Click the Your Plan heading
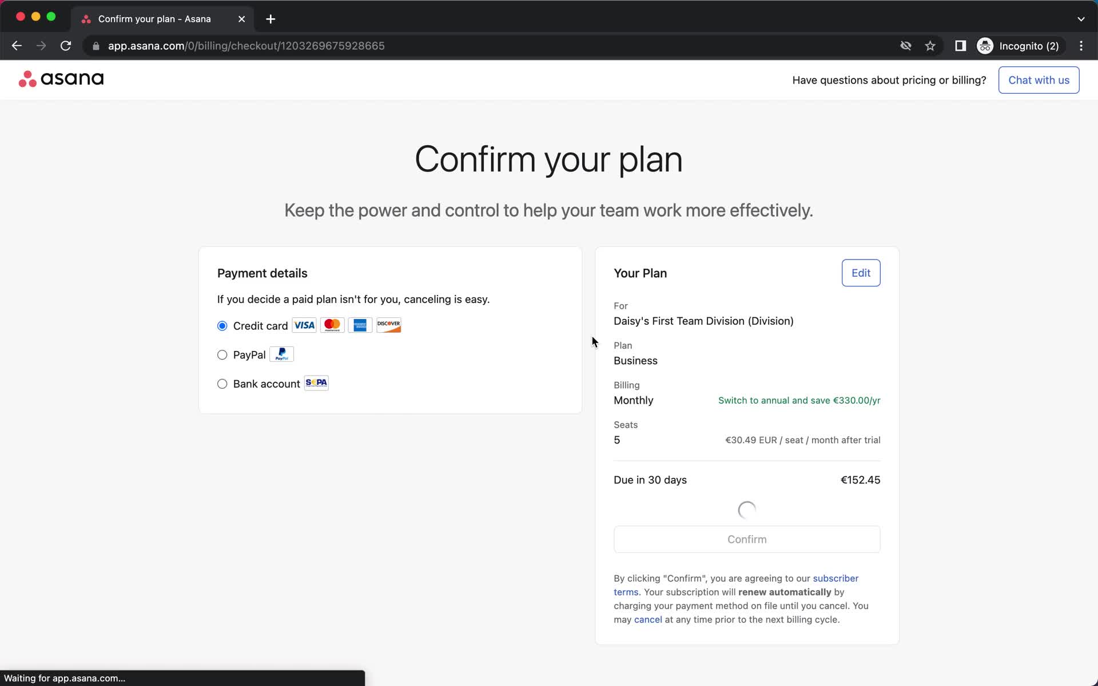 pyautogui.click(x=640, y=273)
